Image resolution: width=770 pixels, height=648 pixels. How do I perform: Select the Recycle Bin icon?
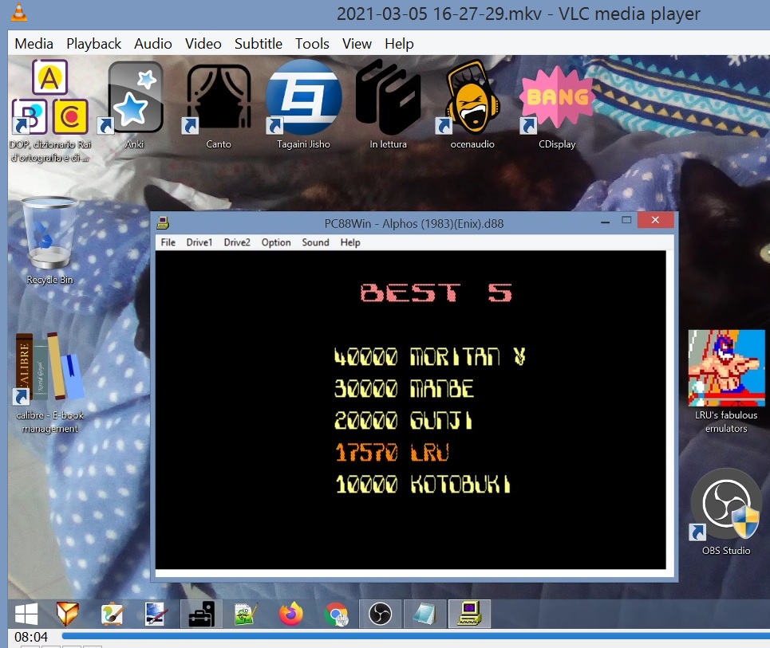tap(50, 237)
